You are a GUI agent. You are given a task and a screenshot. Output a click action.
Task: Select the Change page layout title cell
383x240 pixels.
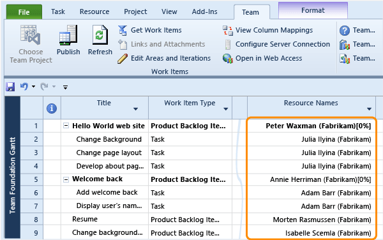click(105, 153)
